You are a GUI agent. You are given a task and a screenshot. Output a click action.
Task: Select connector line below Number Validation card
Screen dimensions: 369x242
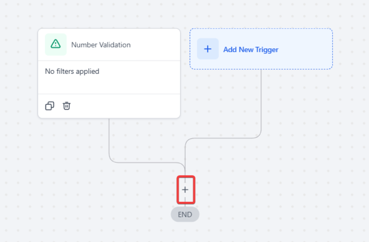pyautogui.click(x=109, y=140)
